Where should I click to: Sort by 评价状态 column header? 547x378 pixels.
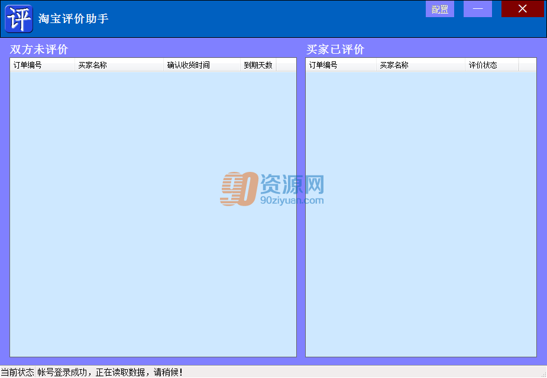(491, 65)
